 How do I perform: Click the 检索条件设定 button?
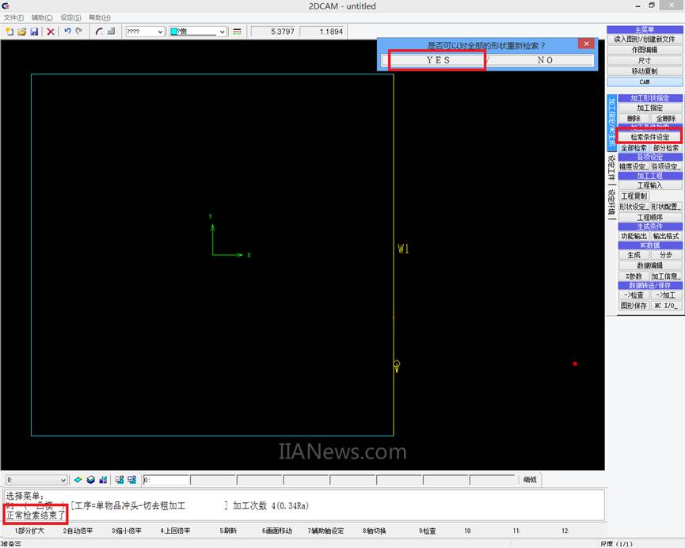pos(649,137)
